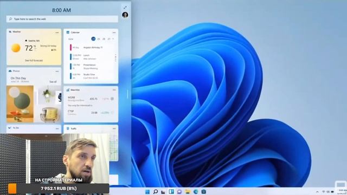This screenshot has height=195, width=347.
Task: Expand the widgets panel to full view
Action: point(125,8)
